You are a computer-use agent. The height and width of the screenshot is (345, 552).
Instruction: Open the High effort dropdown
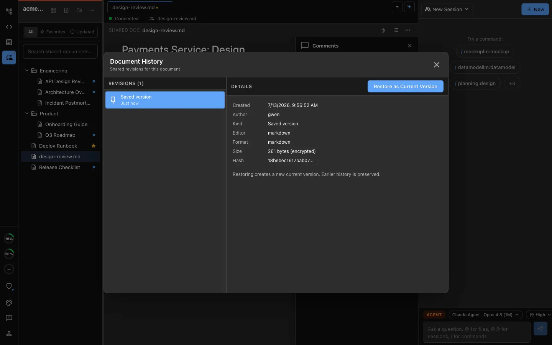click(540, 315)
